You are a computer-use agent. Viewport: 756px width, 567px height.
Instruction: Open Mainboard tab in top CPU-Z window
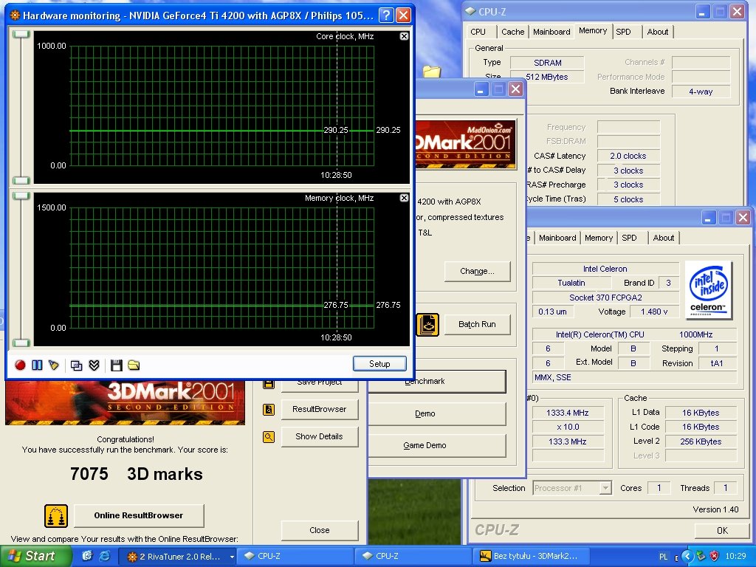[551, 32]
